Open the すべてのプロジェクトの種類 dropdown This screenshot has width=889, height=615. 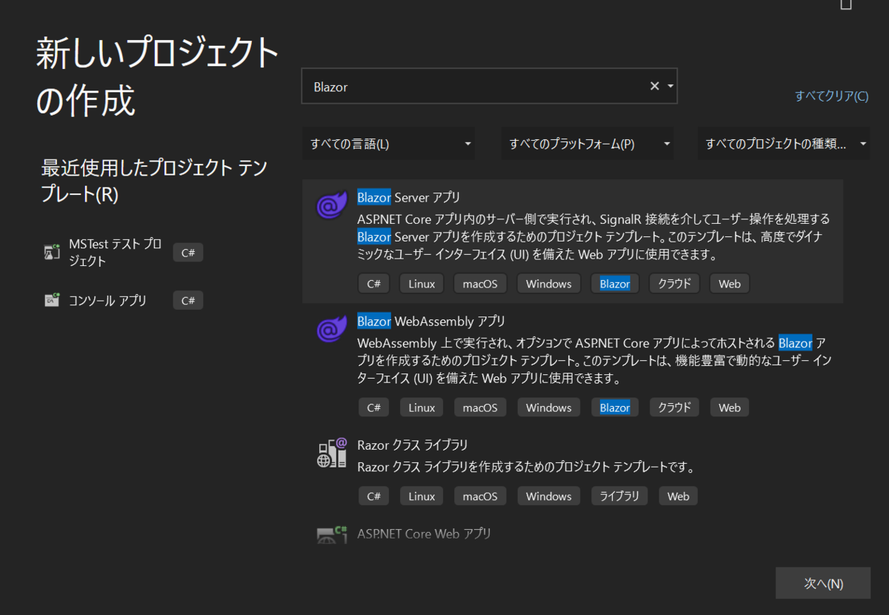784,144
